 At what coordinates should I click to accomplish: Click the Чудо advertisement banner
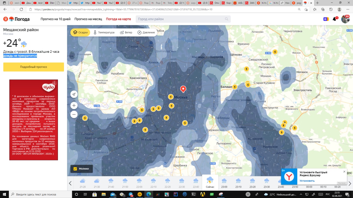[x=34, y=120]
